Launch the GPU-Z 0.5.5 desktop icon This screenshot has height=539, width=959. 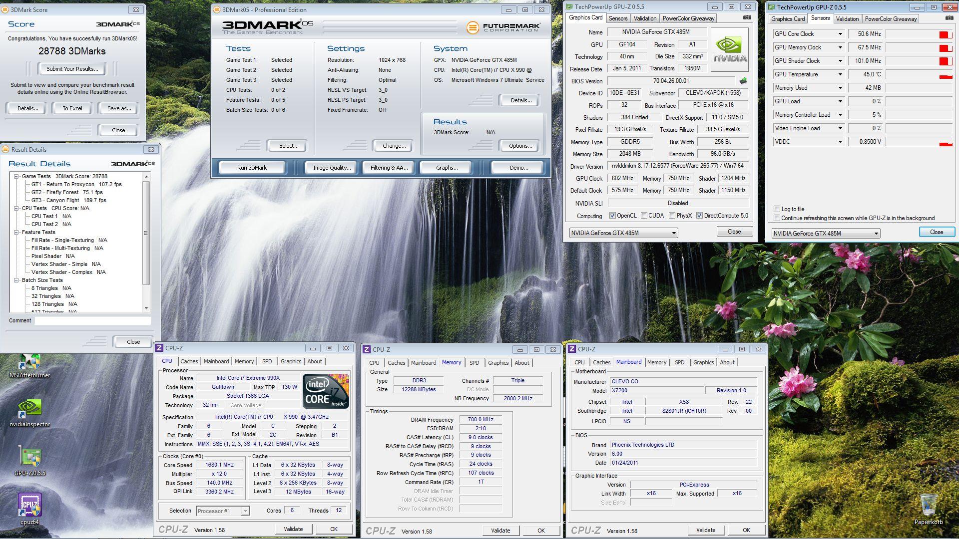click(30, 461)
